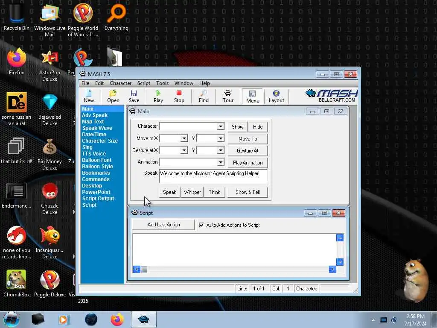Click the script horizontal scrollbar thumb
The height and width of the screenshot is (328, 437).
[144, 269]
